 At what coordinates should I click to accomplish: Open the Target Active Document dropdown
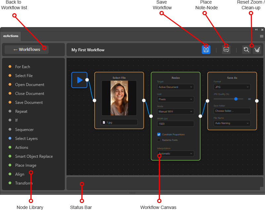tap(176, 87)
